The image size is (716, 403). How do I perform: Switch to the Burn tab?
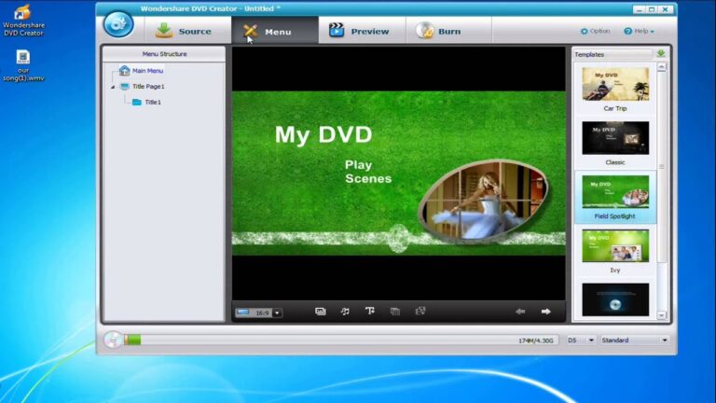tap(448, 31)
